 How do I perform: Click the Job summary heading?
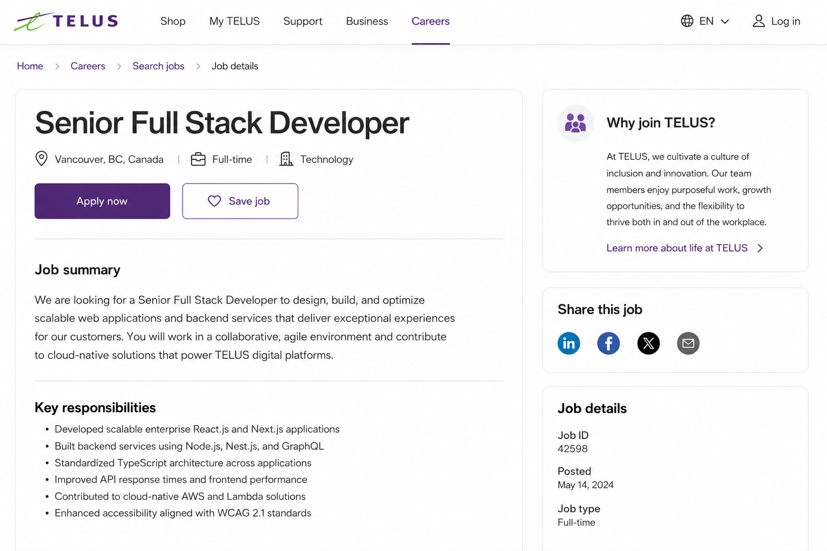[x=78, y=270]
